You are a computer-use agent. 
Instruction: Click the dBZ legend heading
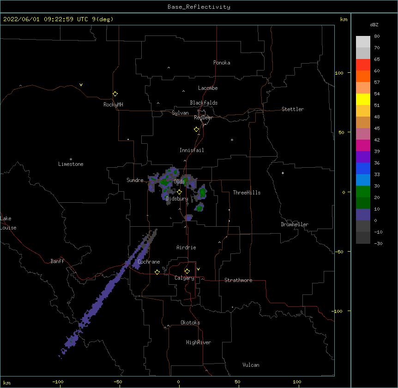point(374,24)
